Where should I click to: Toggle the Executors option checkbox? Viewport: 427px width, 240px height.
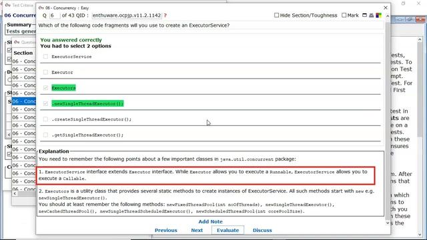point(45,87)
